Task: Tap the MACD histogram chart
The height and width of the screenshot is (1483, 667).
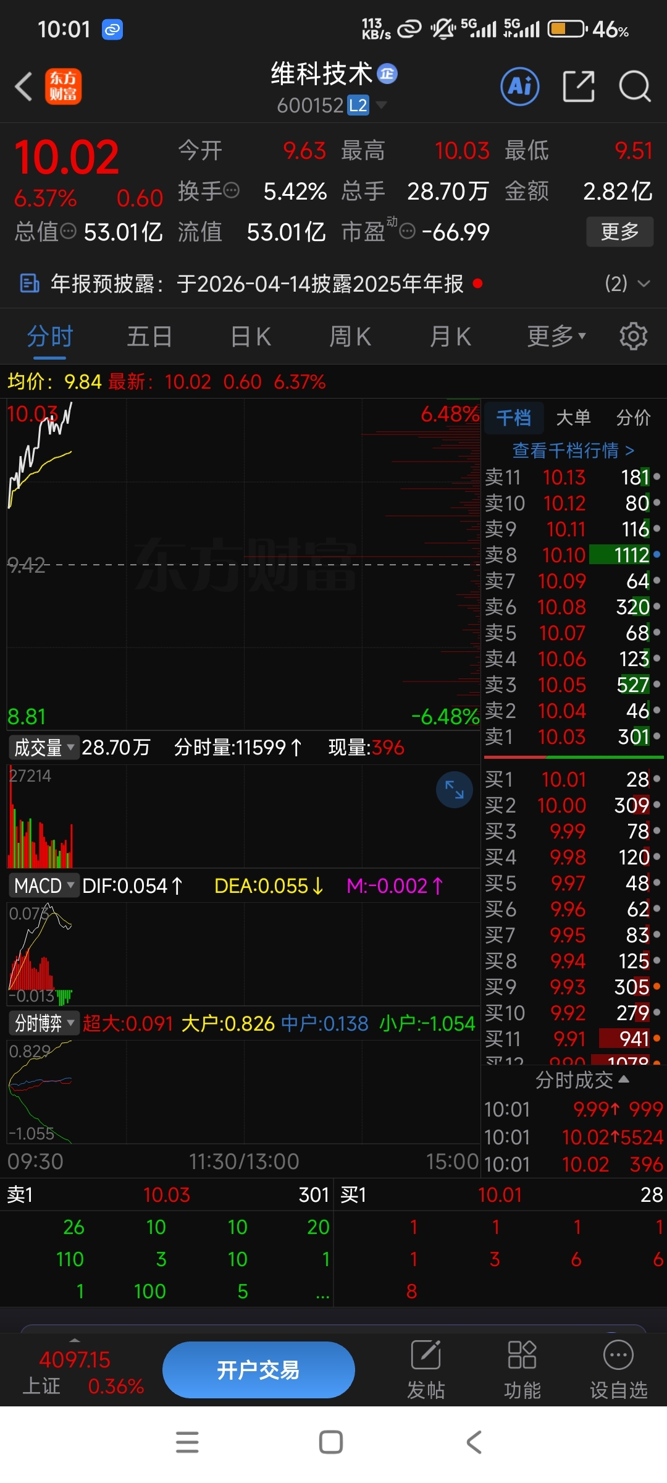Action: click(x=243, y=953)
